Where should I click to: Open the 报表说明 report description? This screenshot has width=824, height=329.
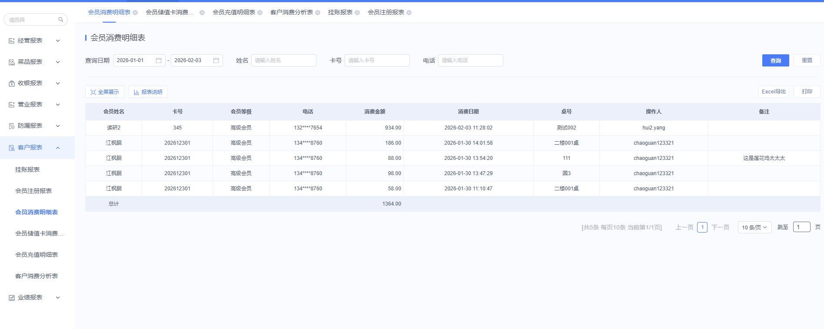coord(148,92)
